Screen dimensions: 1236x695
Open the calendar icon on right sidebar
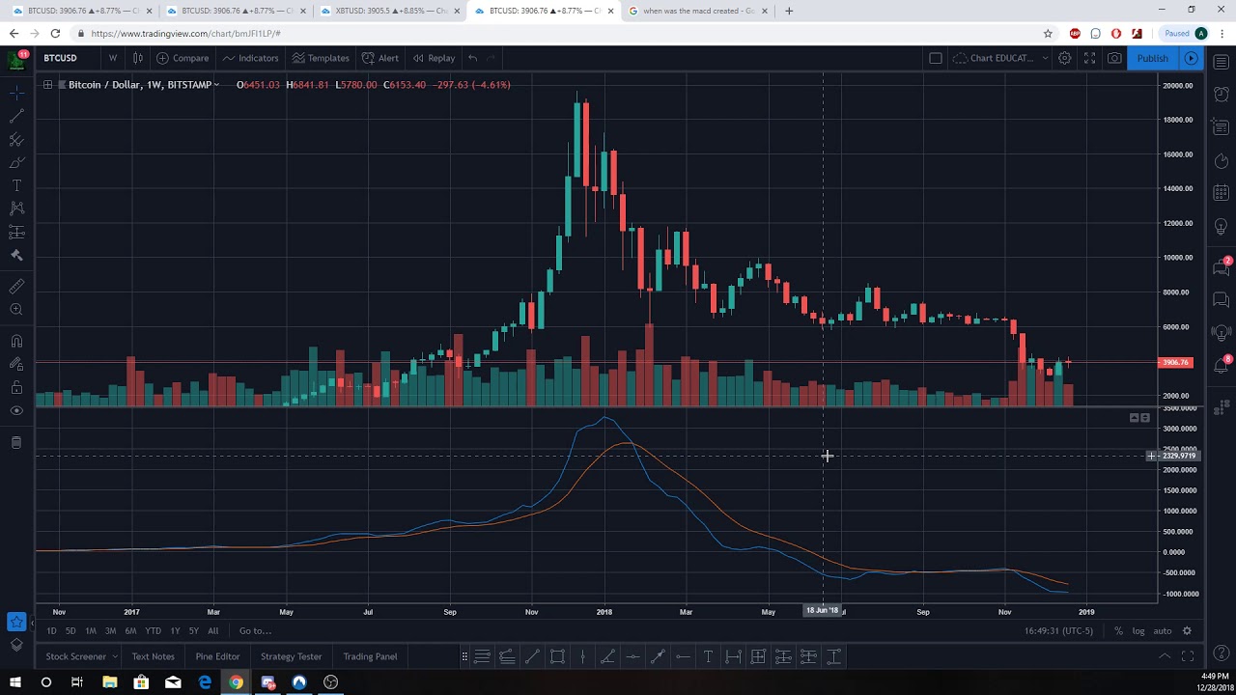pyautogui.click(x=1221, y=193)
